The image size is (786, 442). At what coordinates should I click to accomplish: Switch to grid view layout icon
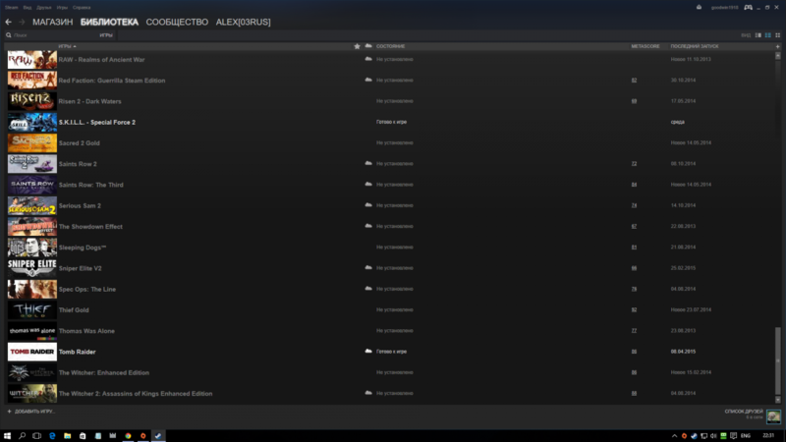pos(777,35)
